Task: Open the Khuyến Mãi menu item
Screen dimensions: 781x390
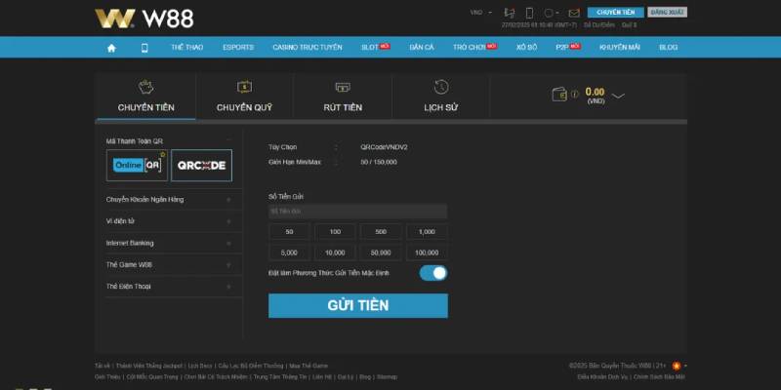Action: [x=620, y=47]
